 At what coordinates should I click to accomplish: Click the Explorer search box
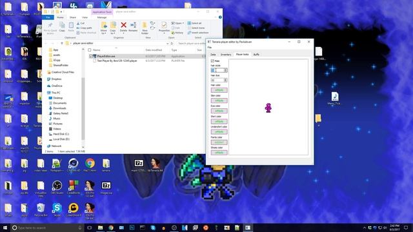coord(191,43)
